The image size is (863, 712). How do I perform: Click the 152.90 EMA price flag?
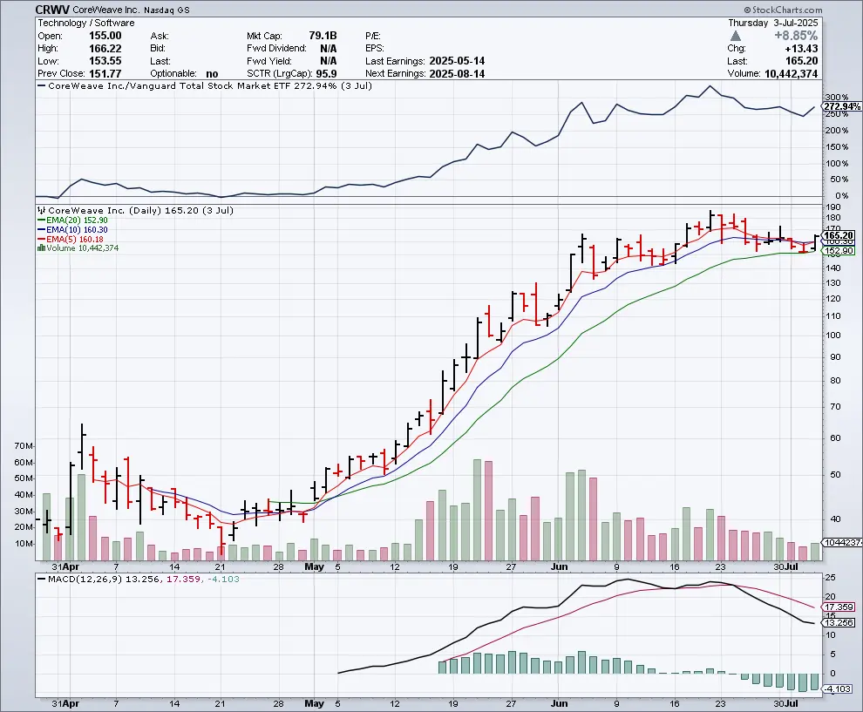coord(839,251)
